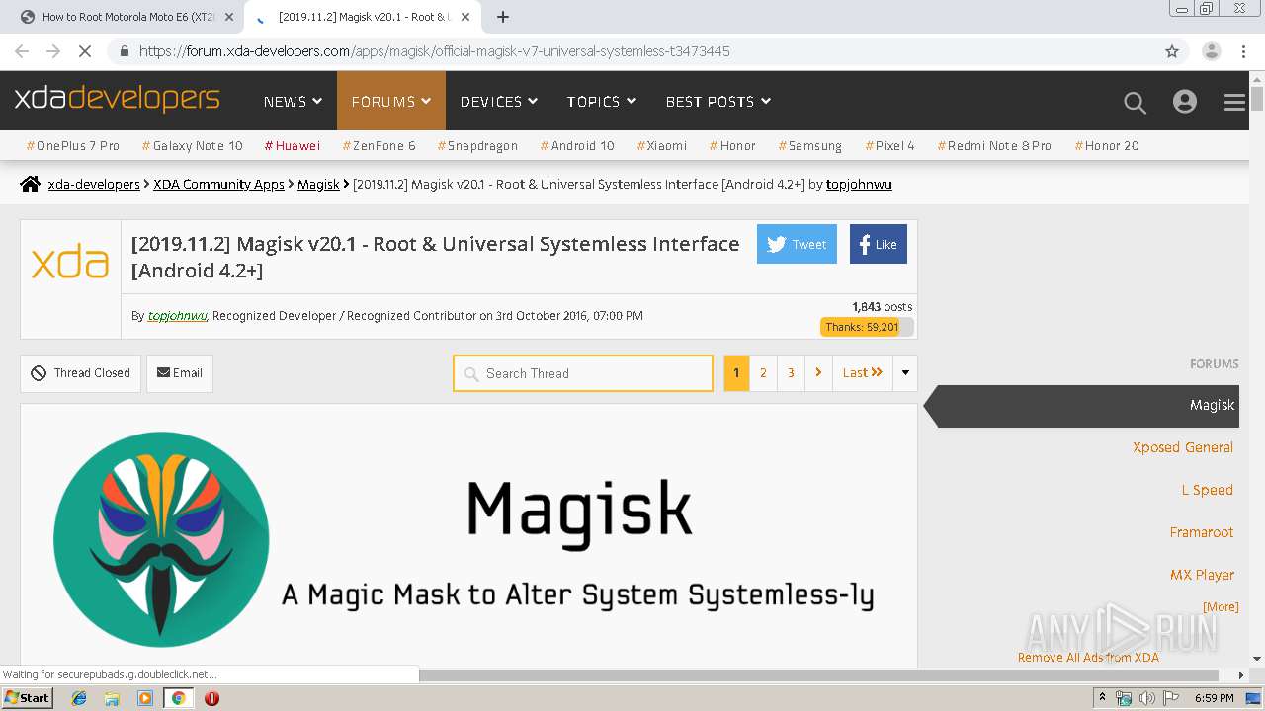The image size is (1265, 711).
Task: Click the forward navigation arrow
Action: click(x=53, y=51)
